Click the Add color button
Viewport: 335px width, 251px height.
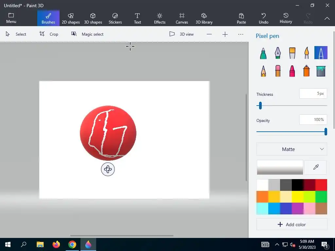(x=291, y=224)
